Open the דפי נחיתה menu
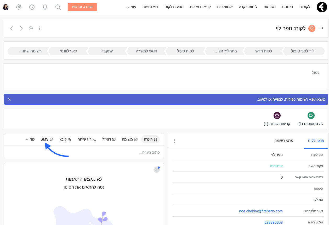Screen dimensions: 329x225 (x=150, y=7)
